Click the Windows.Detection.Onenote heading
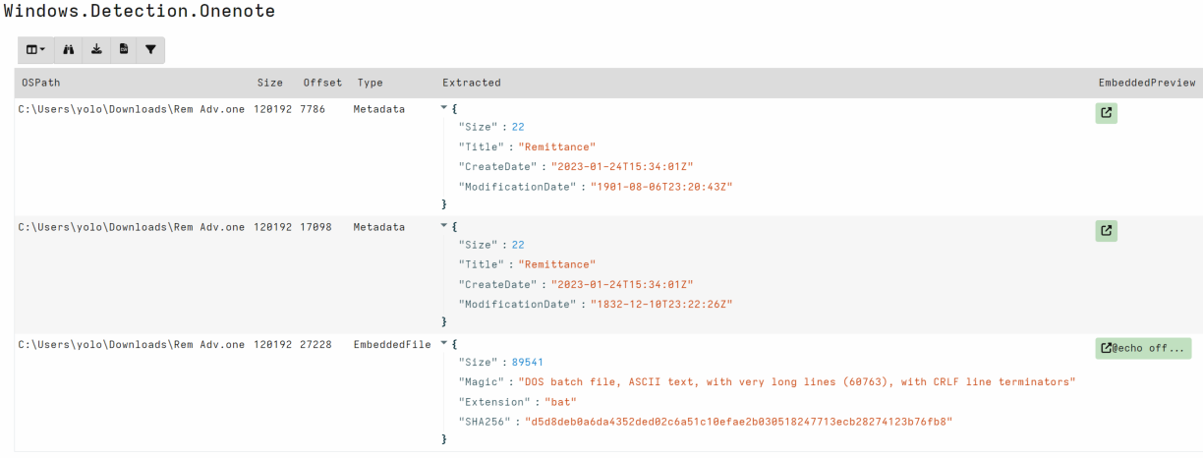 [139, 12]
